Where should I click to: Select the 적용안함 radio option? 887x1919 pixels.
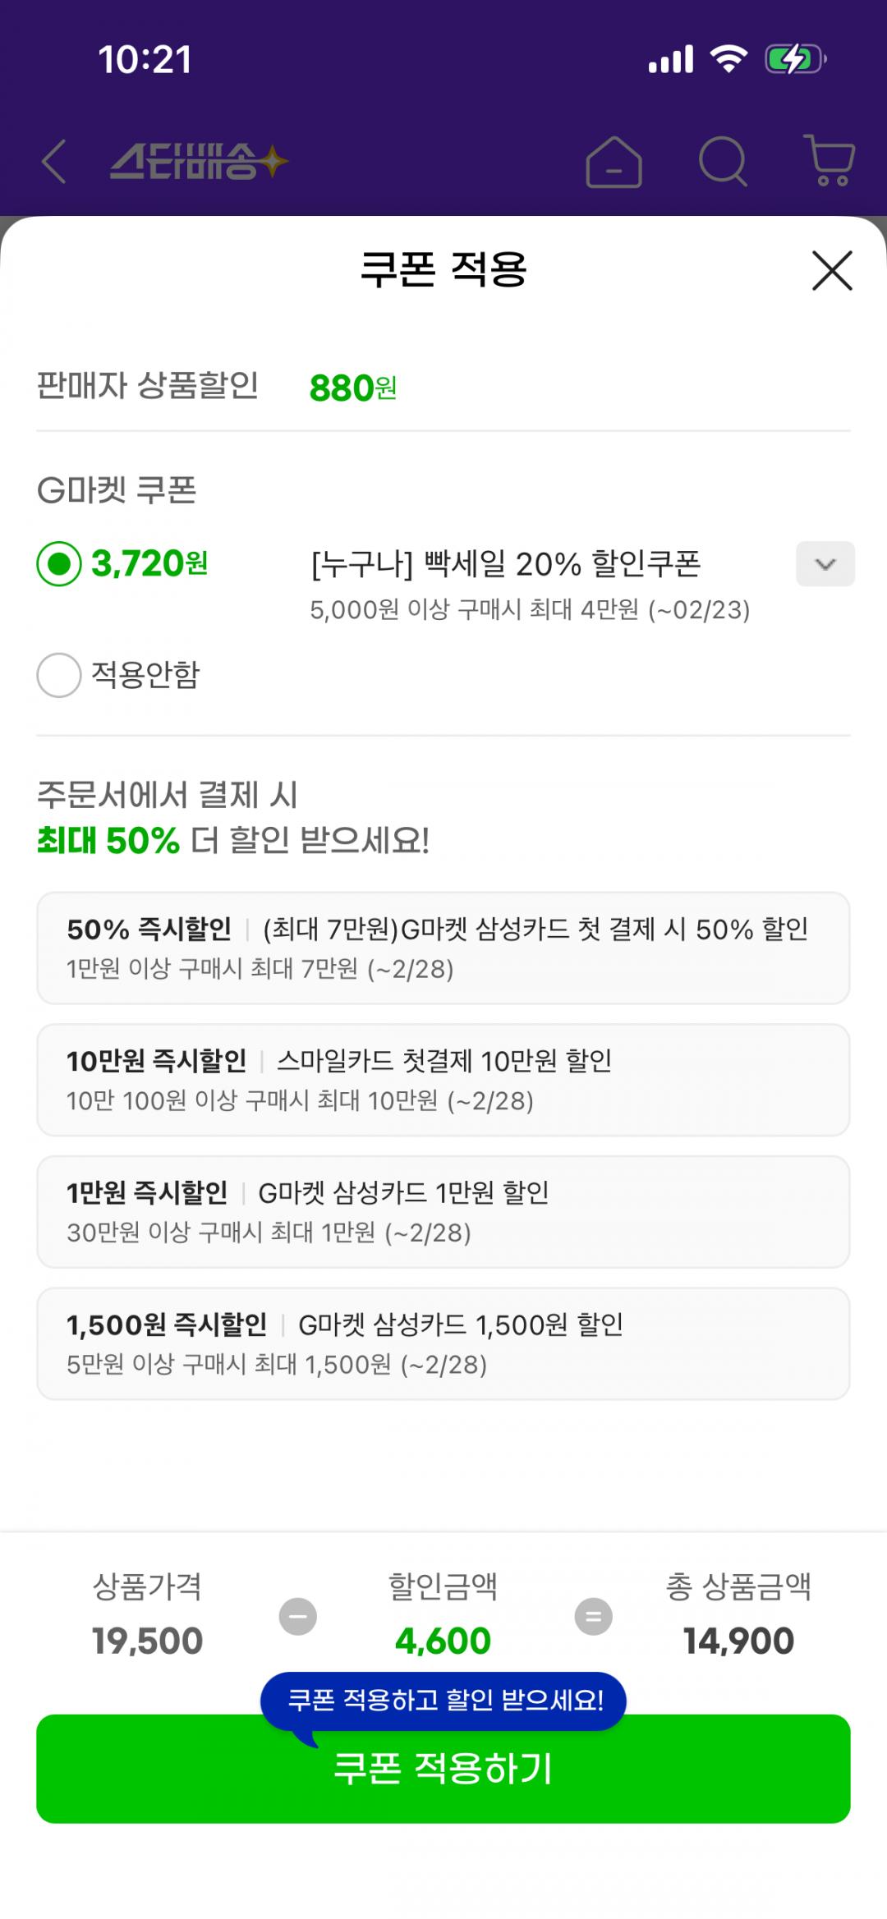59,675
